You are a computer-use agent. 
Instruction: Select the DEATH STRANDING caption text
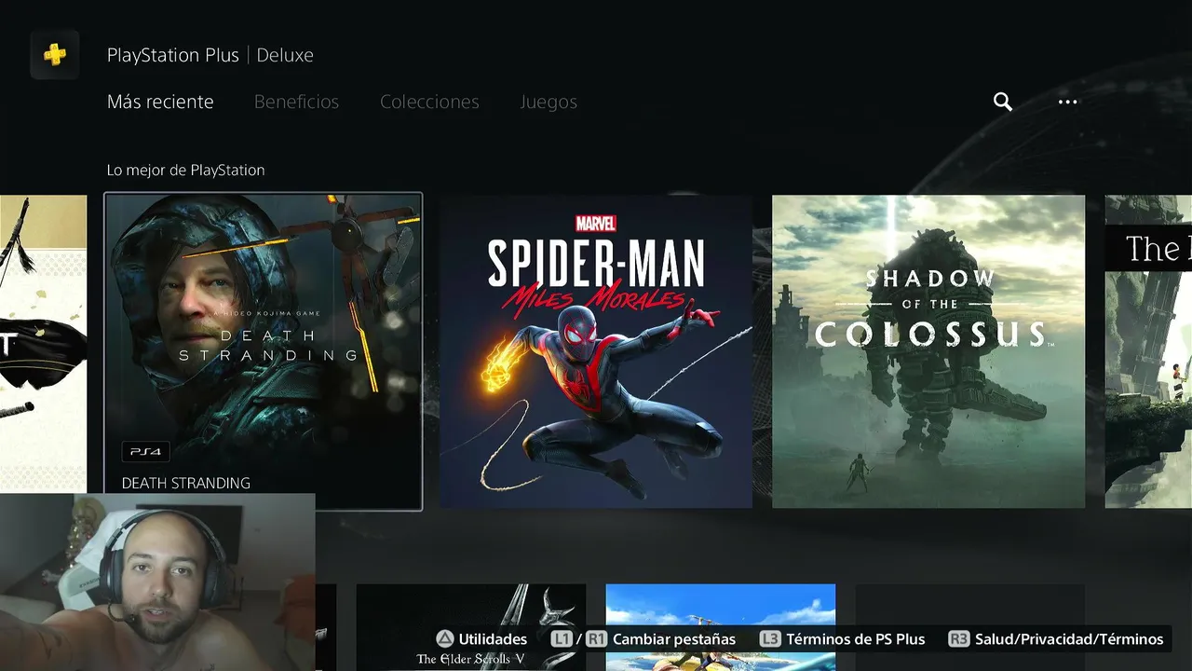[185, 483]
